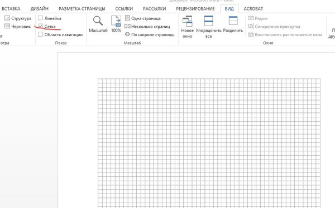Click the Рядом side-by-side icon
This screenshot has height=208, width=335.
tap(251, 18)
